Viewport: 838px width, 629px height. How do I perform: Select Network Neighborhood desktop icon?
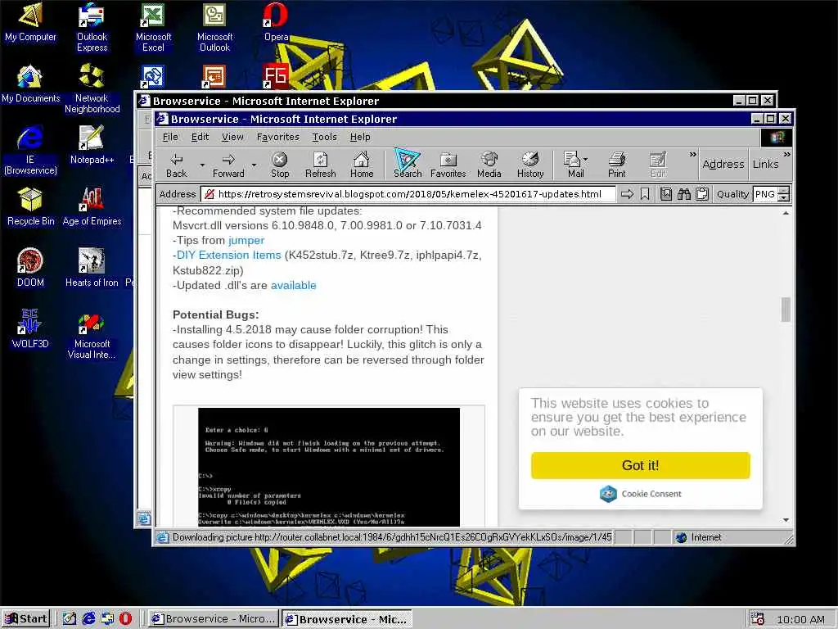[92, 88]
